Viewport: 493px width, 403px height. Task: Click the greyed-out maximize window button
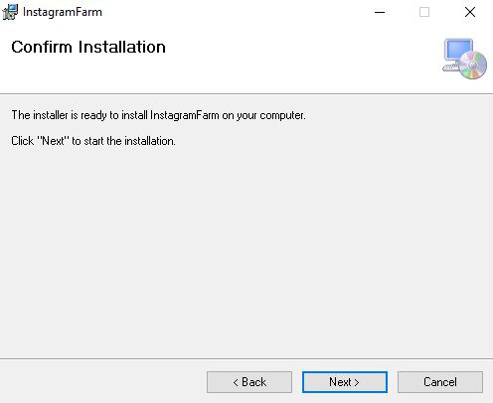point(424,13)
